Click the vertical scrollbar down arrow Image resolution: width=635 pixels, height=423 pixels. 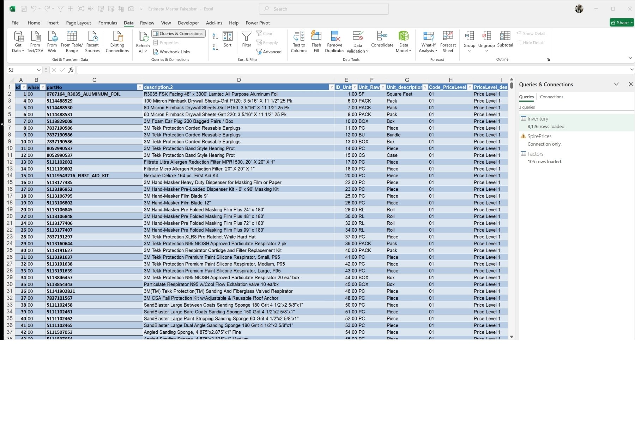[512, 337]
